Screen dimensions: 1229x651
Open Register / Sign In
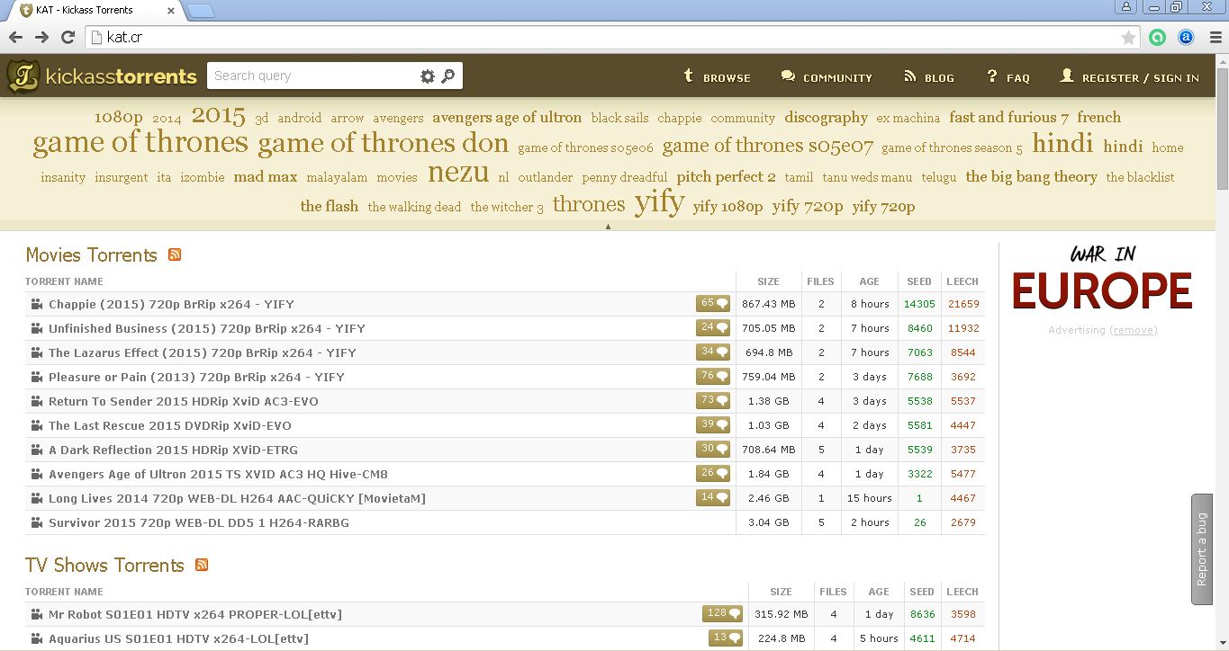pyautogui.click(x=1129, y=77)
